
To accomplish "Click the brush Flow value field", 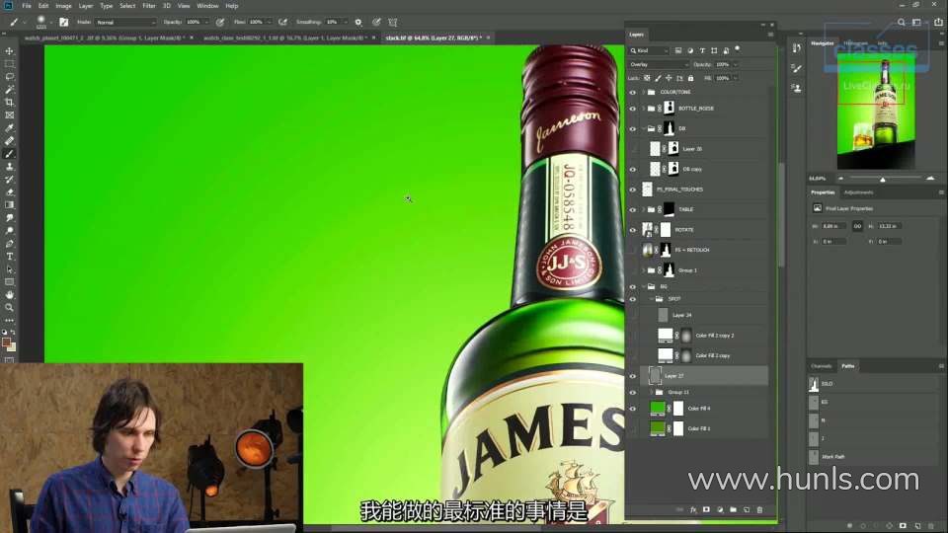I will point(257,22).
